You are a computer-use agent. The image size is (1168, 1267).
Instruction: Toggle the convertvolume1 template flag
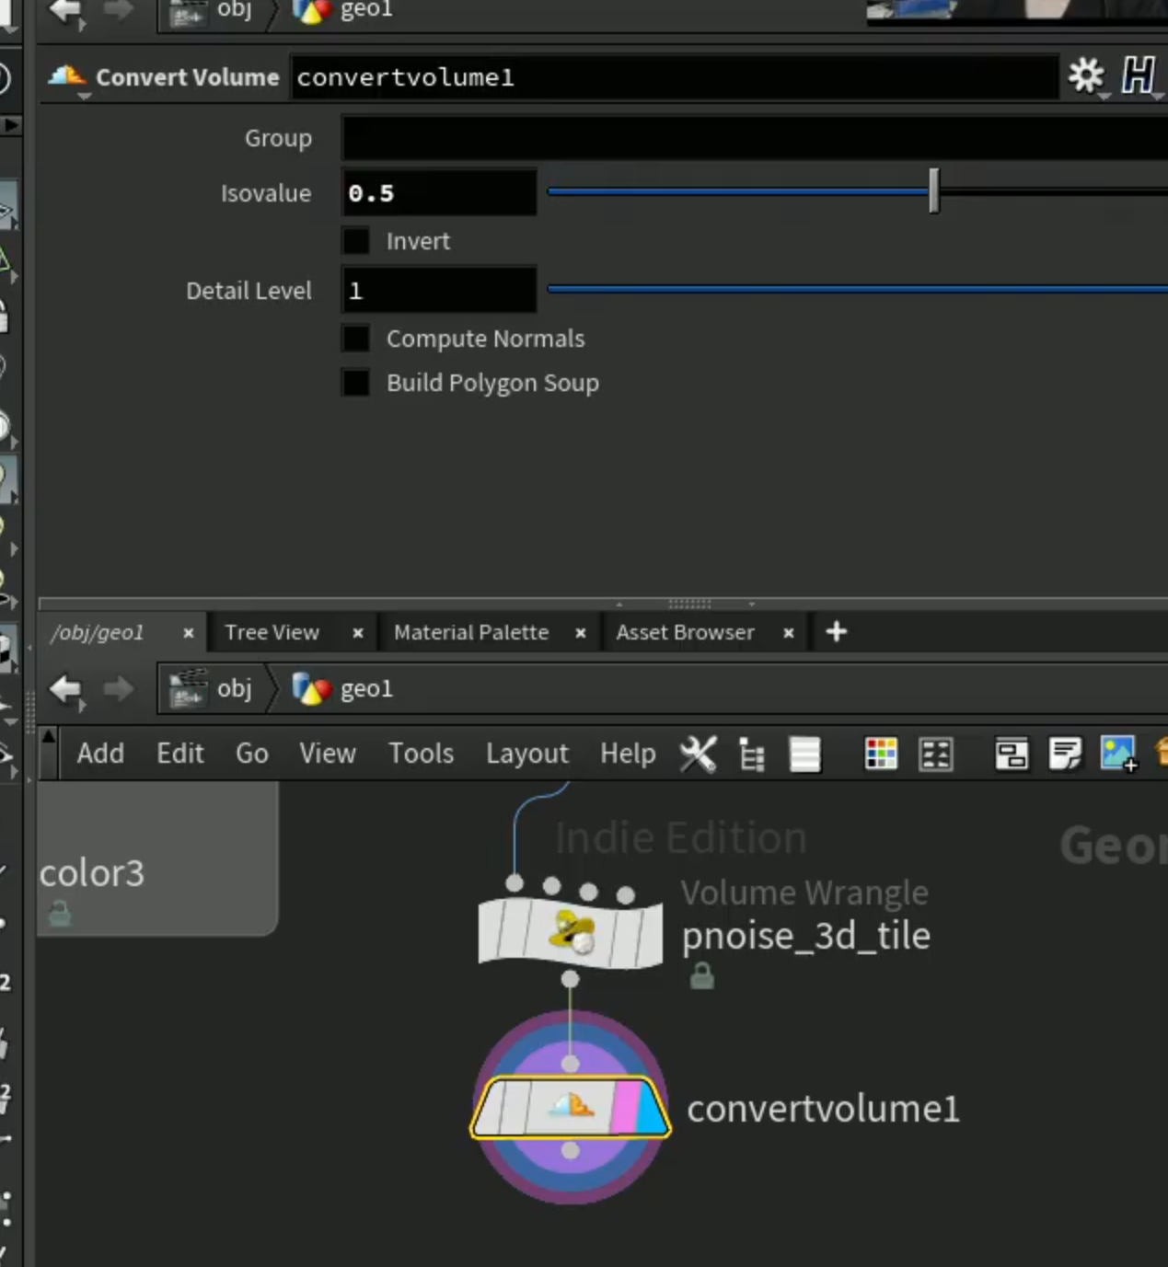(x=625, y=1108)
